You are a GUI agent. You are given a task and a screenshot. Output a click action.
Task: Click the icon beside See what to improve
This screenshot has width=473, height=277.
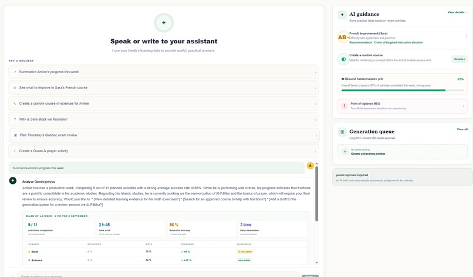pyautogui.click(x=15, y=88)
